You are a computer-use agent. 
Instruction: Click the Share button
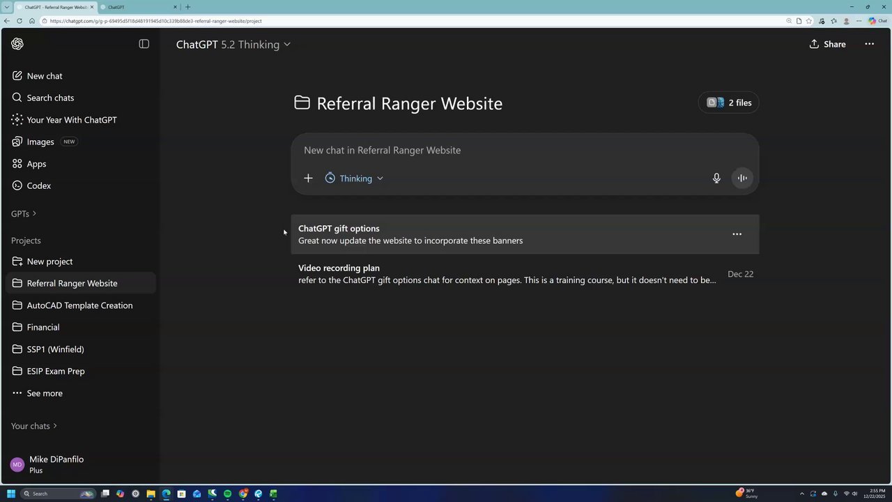828,44
